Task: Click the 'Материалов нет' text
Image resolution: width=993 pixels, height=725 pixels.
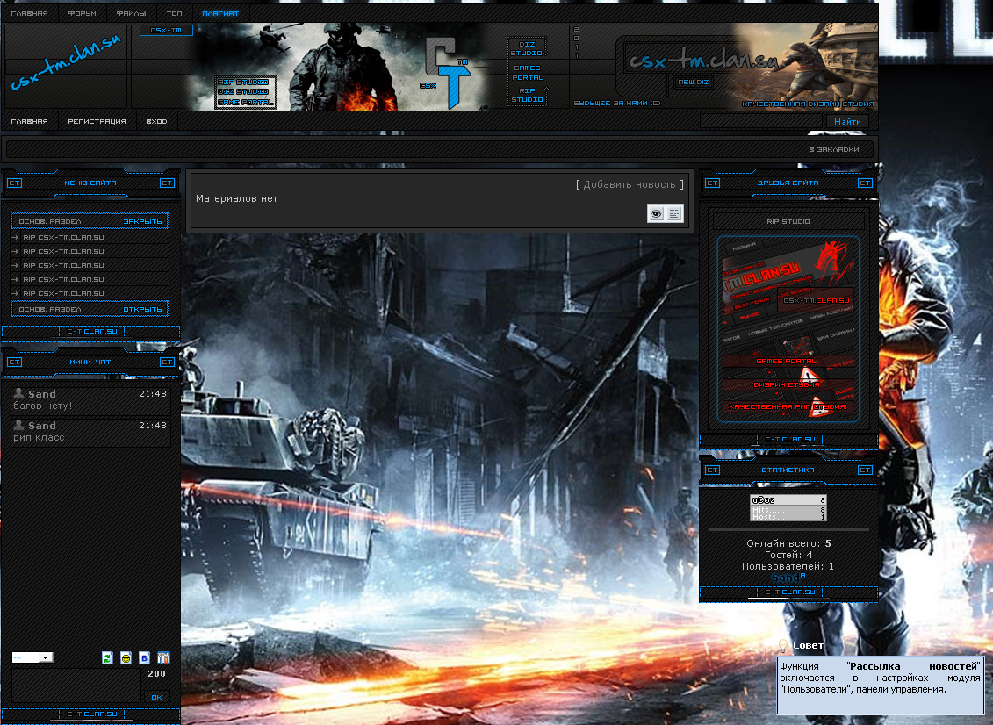Action: click(x=237, y=199)
